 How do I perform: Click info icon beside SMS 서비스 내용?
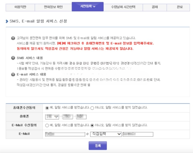click(13, 58)
